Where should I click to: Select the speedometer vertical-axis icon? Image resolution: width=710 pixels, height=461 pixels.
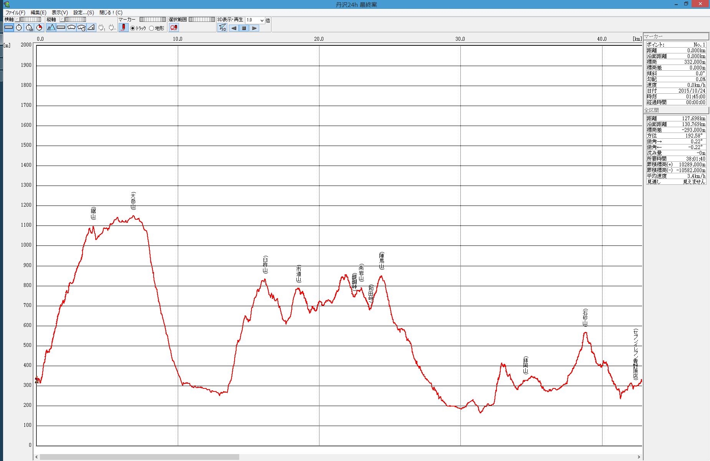click(71, 28)
